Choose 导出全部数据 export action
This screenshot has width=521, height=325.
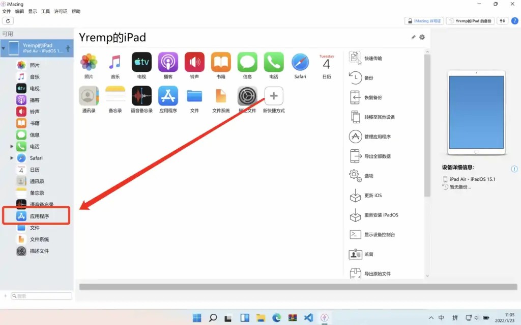(370, 156)
